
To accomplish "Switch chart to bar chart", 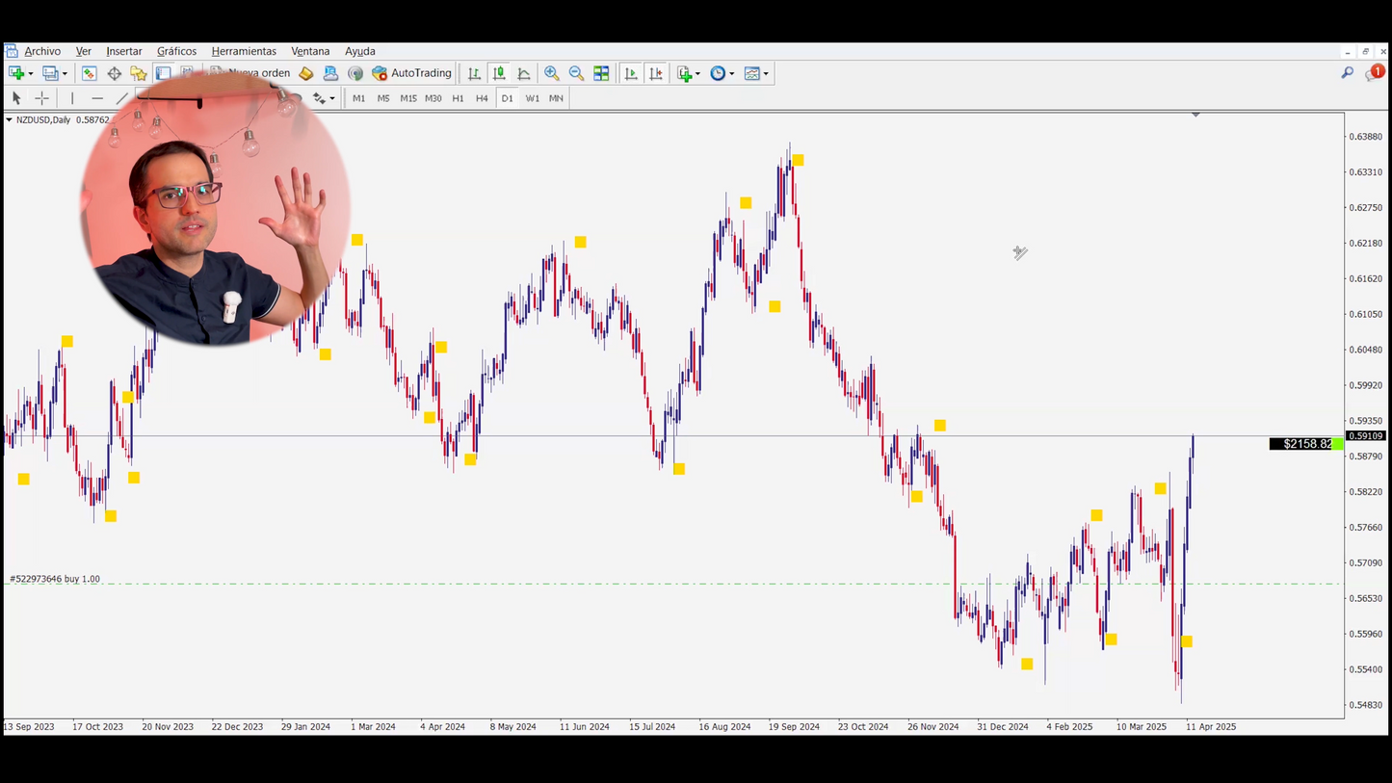I will click(x=474, y=73).
